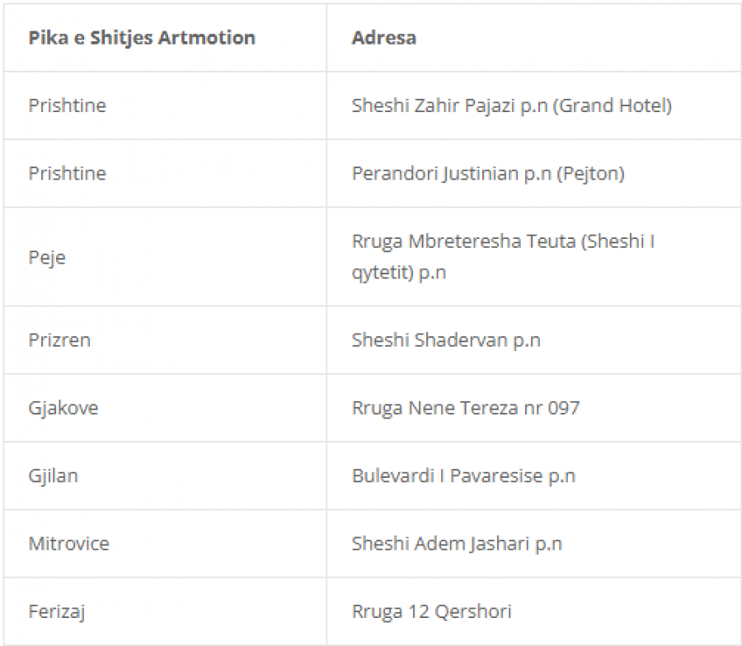The width and height of the screenshot is (742, 646).
Task: Select the 'Gjilan' location cell
Action: [x=54, y=475]
